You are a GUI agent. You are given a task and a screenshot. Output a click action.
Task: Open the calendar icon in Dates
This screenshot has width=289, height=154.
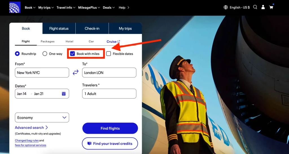[x=64, y=94]
